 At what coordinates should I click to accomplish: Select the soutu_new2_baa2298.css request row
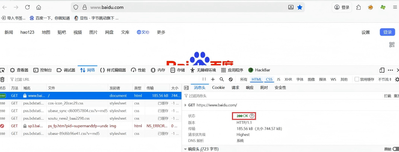tap(91, 118)
